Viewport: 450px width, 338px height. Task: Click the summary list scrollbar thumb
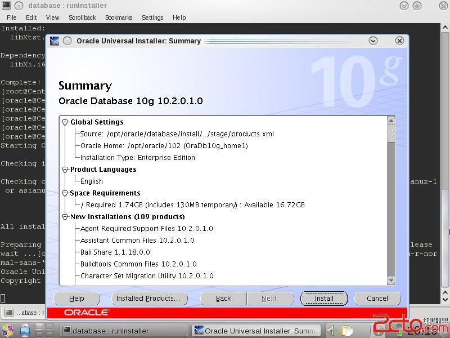coord(391,134)
